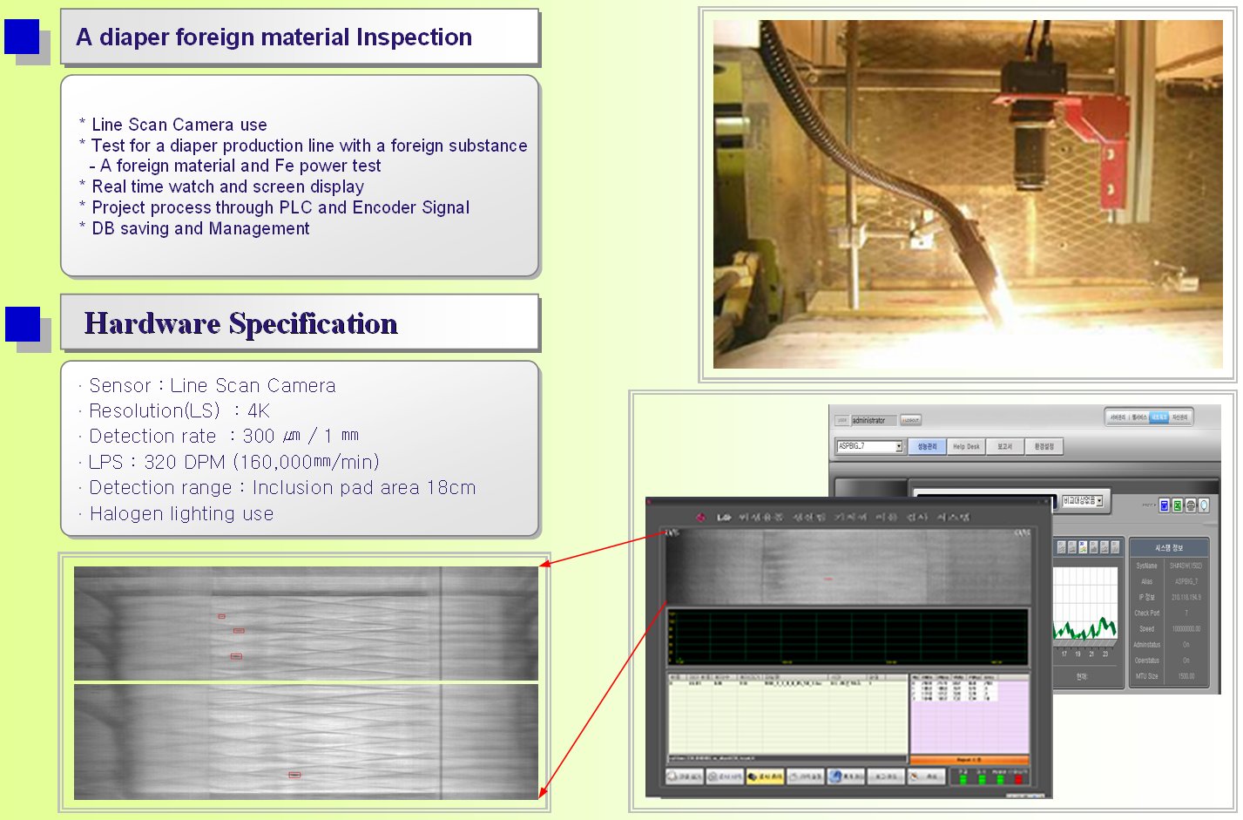
Task: Click the 'Operstatus' row label
Action: (x=1146, y=660)
